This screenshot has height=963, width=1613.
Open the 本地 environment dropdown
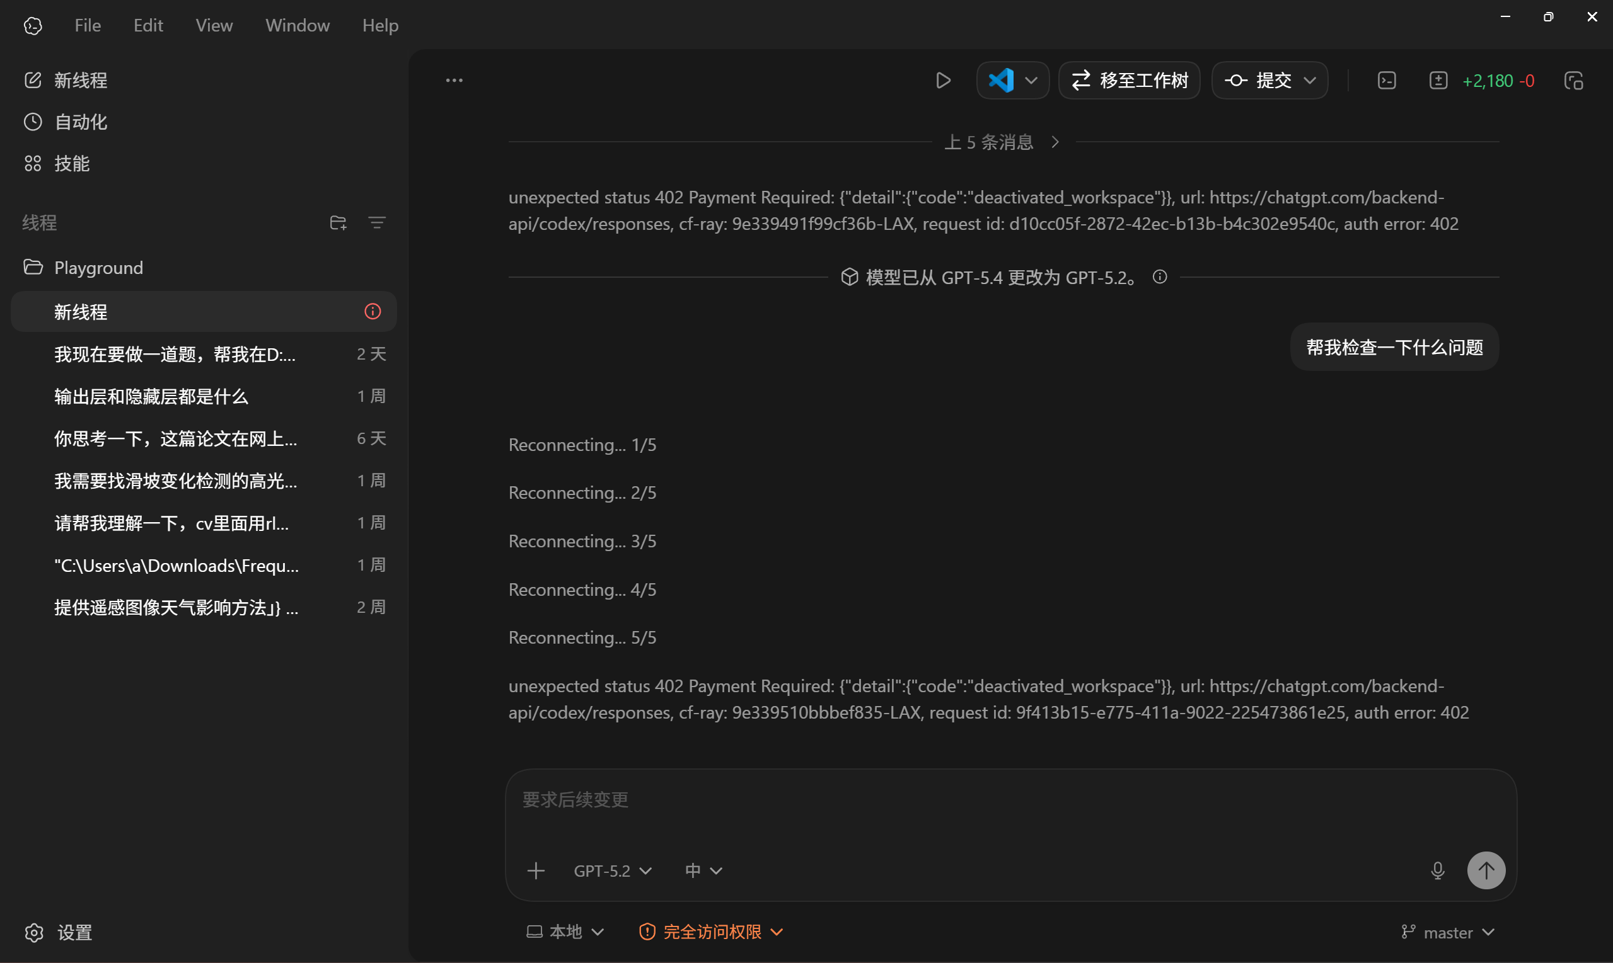click(x=565, y=932)
